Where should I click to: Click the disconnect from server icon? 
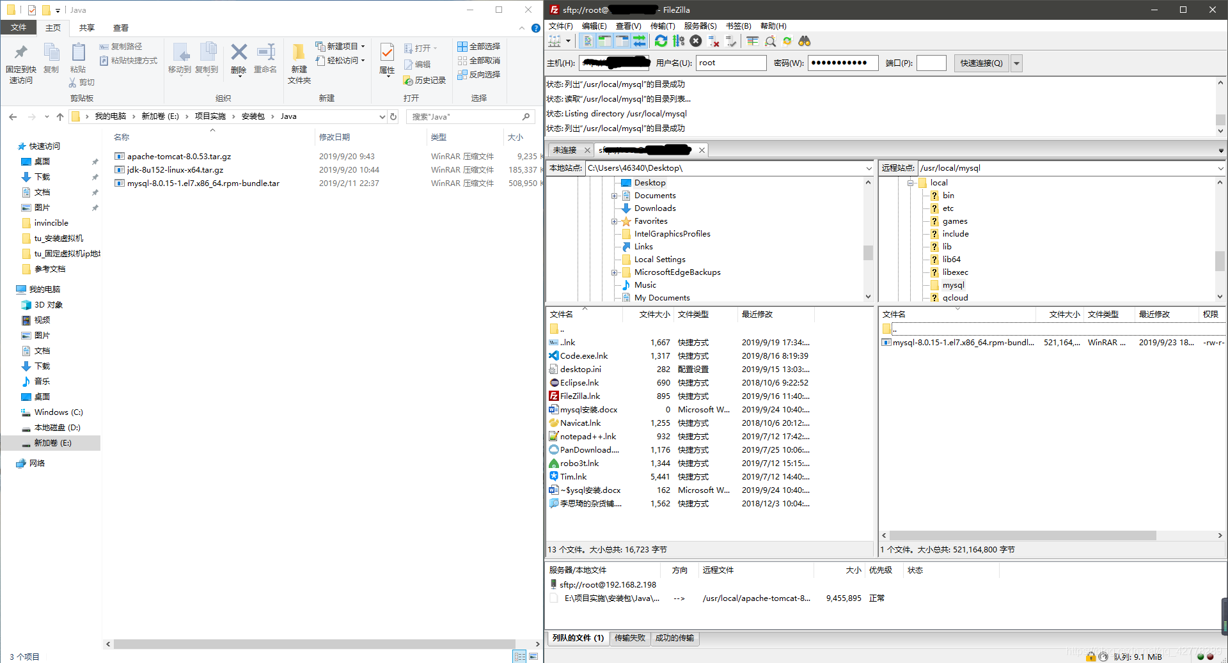tap(714, 41)
